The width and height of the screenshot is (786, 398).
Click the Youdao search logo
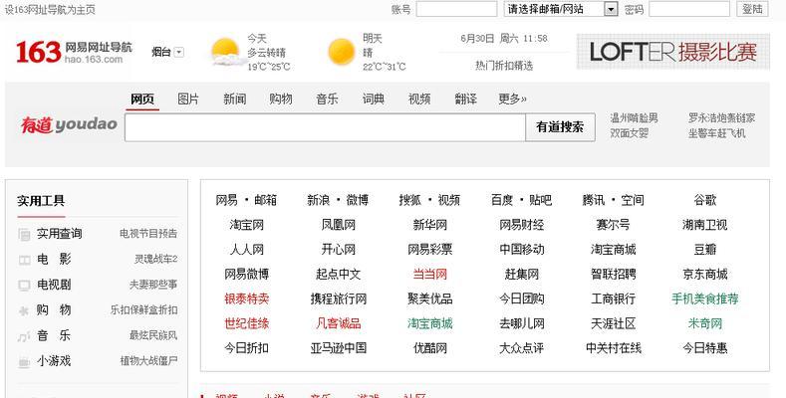coord(69,124)
